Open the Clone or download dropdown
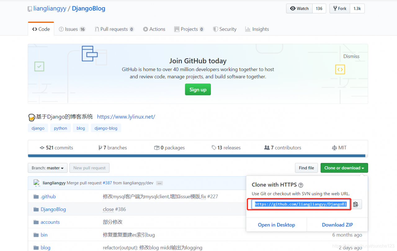The height and width of the screenshot is (251, 397). click(344, 168)
